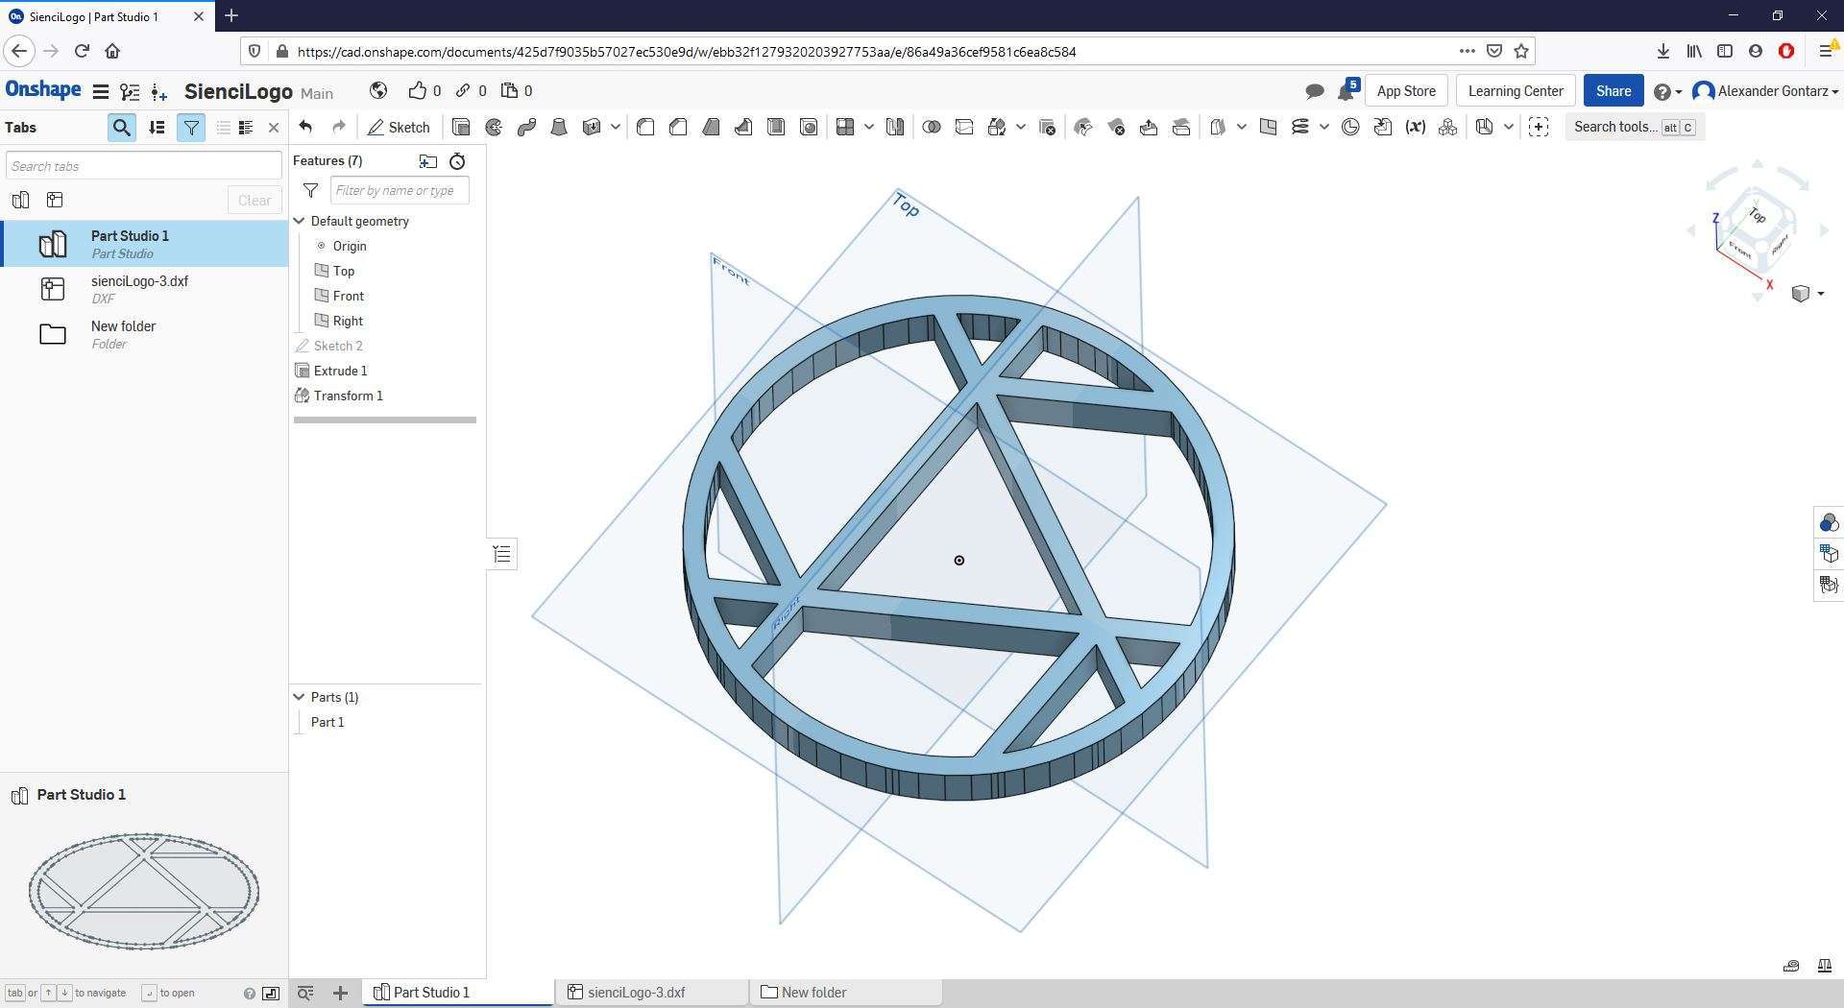Open the view cube display options dropdown
Image resolution: width=1844 pixels, height=1008 pixels.
click(x=1808, y=294)
